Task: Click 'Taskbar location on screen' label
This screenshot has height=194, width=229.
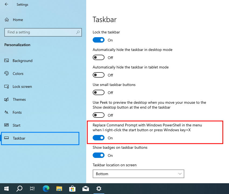Action: (114, 165)
